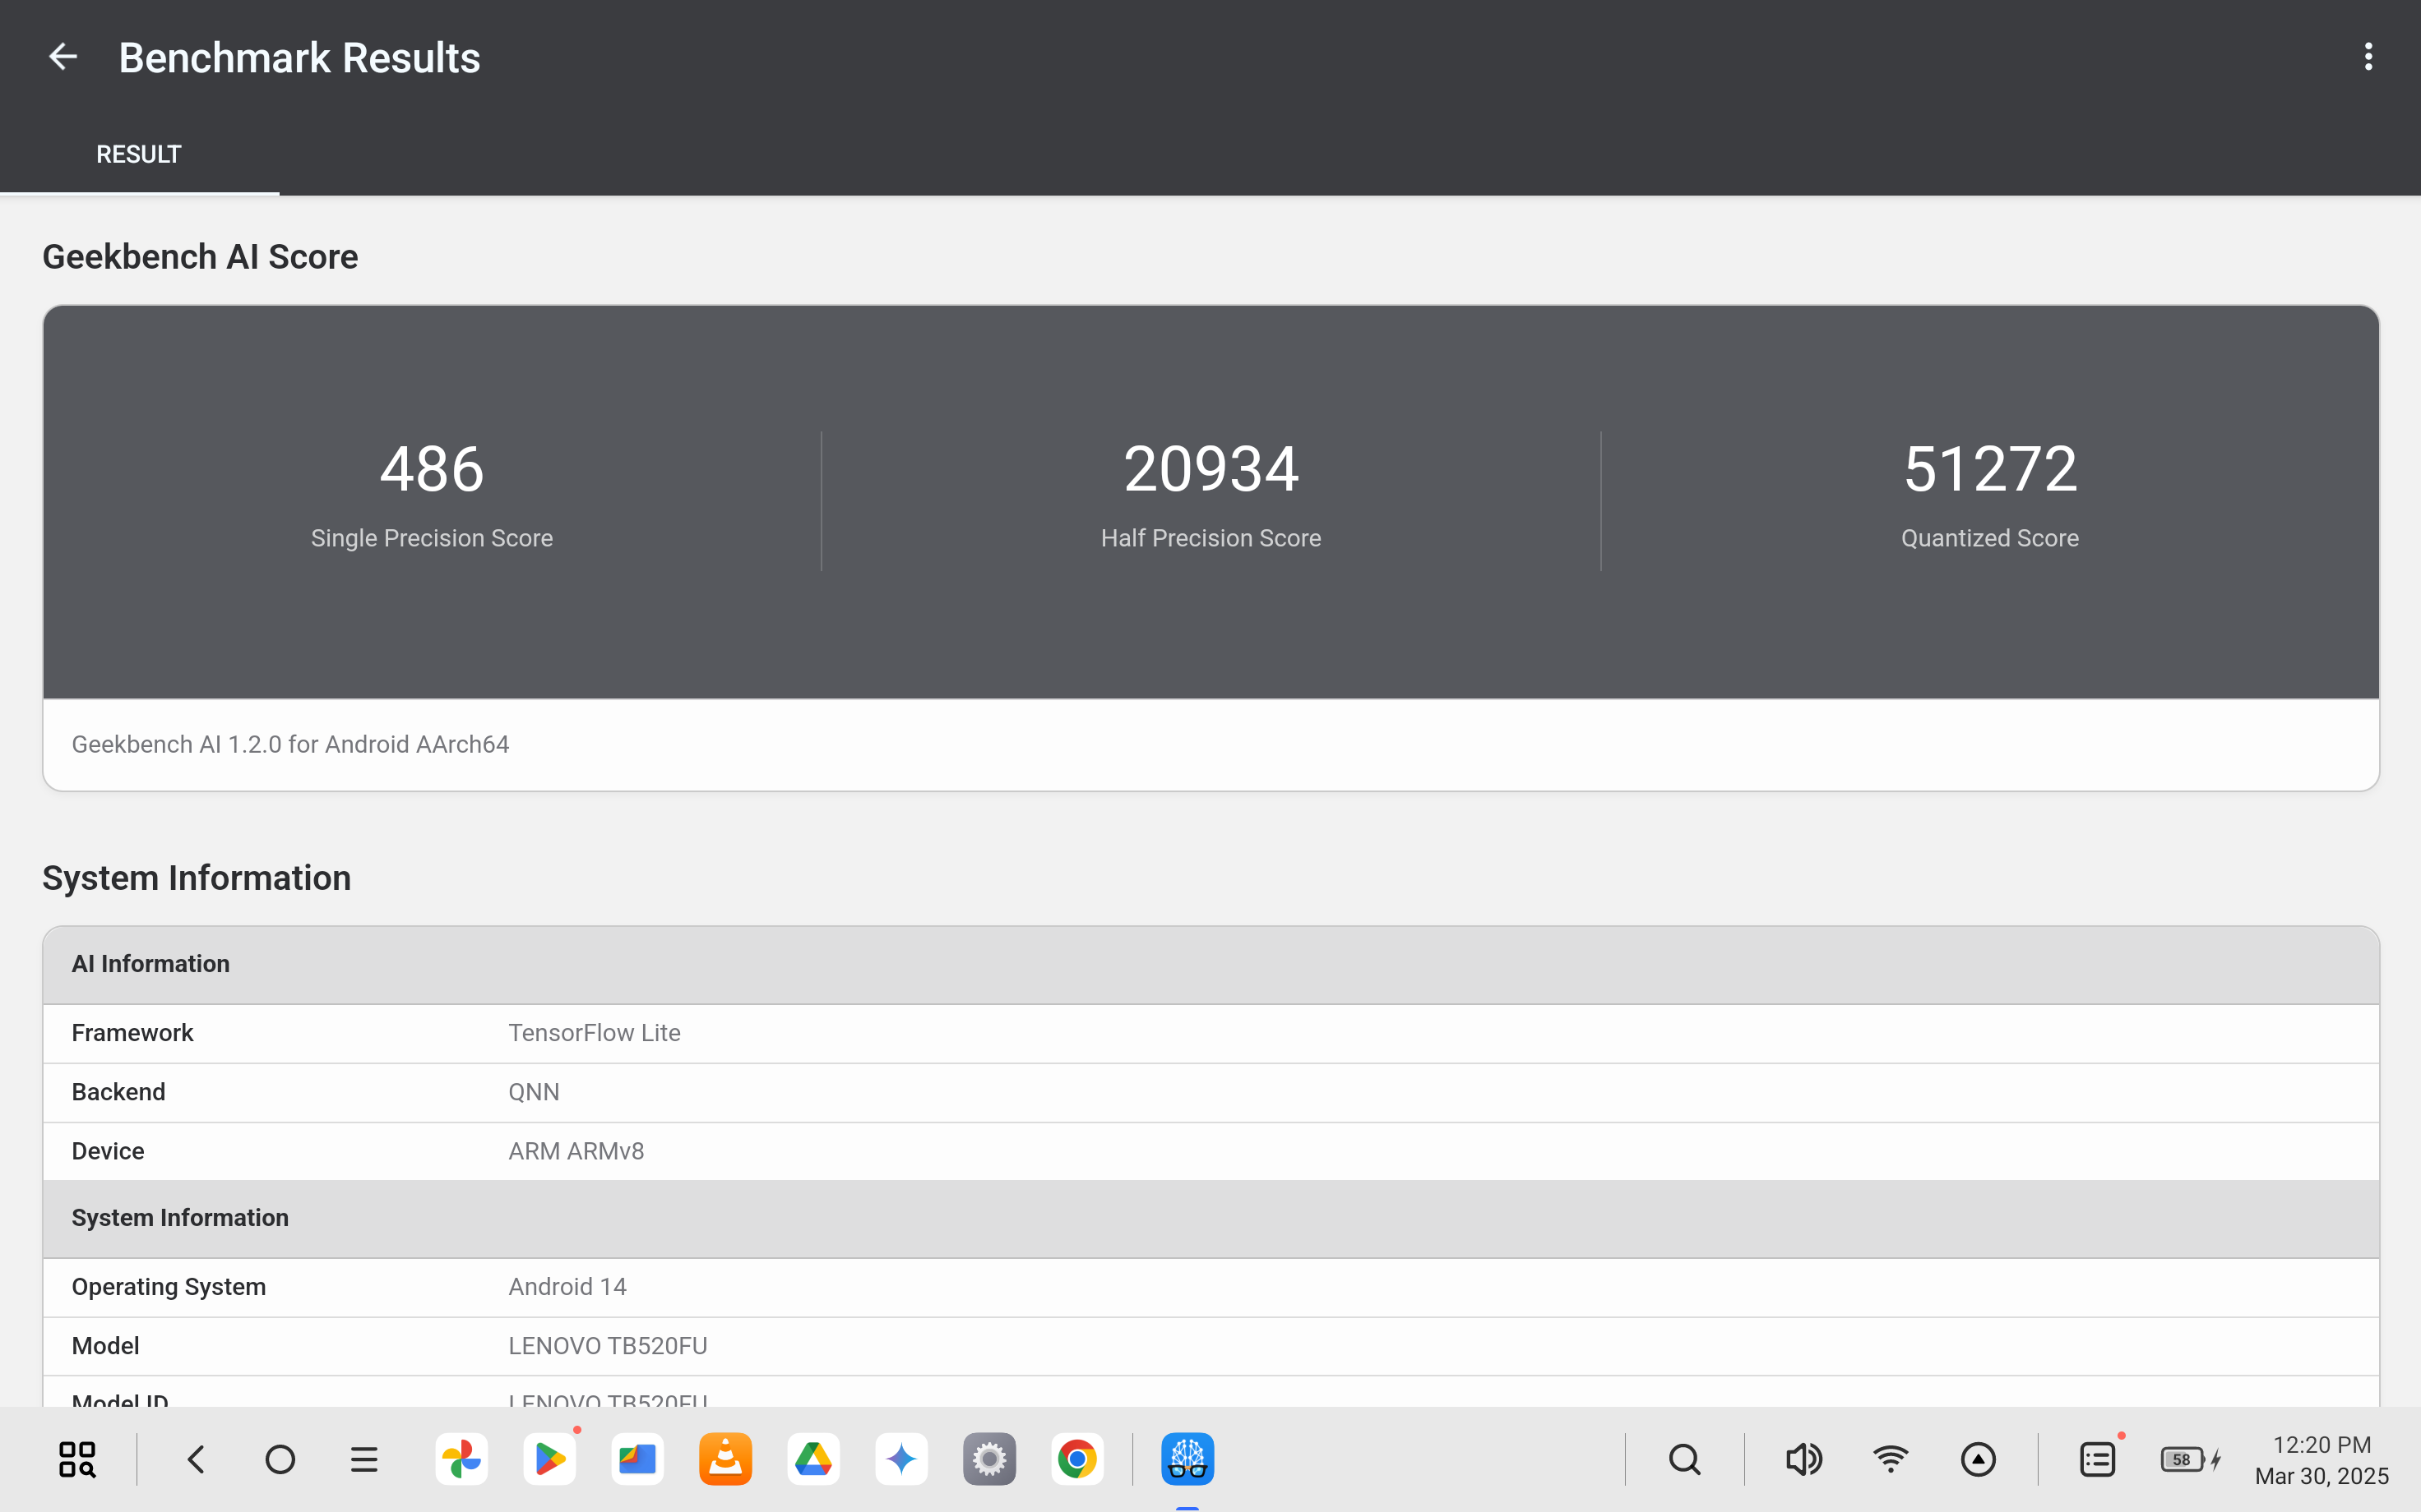This screenshot has width=2421, height=1512.
Task: Launch VLC media player
Action: click(x=725, y=1459)
